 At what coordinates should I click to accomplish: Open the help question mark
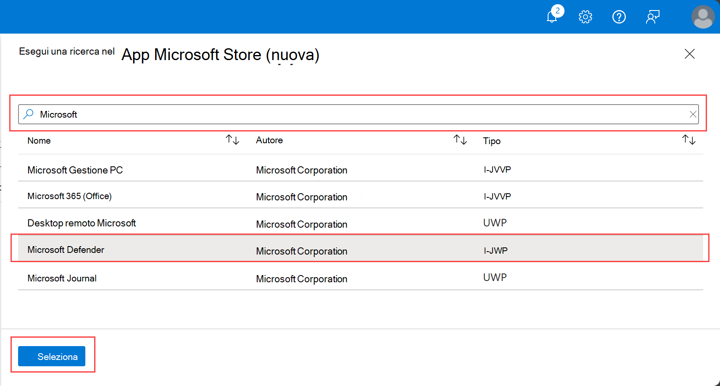coord(619,17)
